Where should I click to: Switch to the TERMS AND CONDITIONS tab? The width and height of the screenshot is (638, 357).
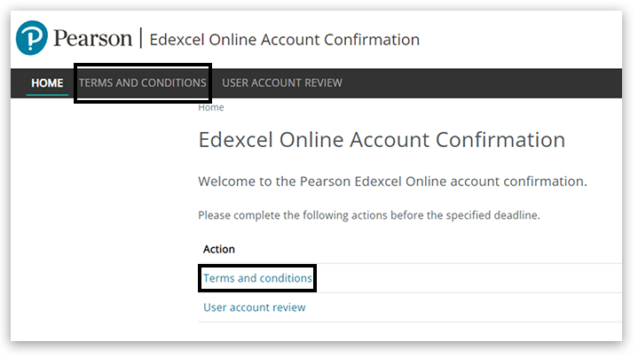pyautogui.click(x=142, y=83)
